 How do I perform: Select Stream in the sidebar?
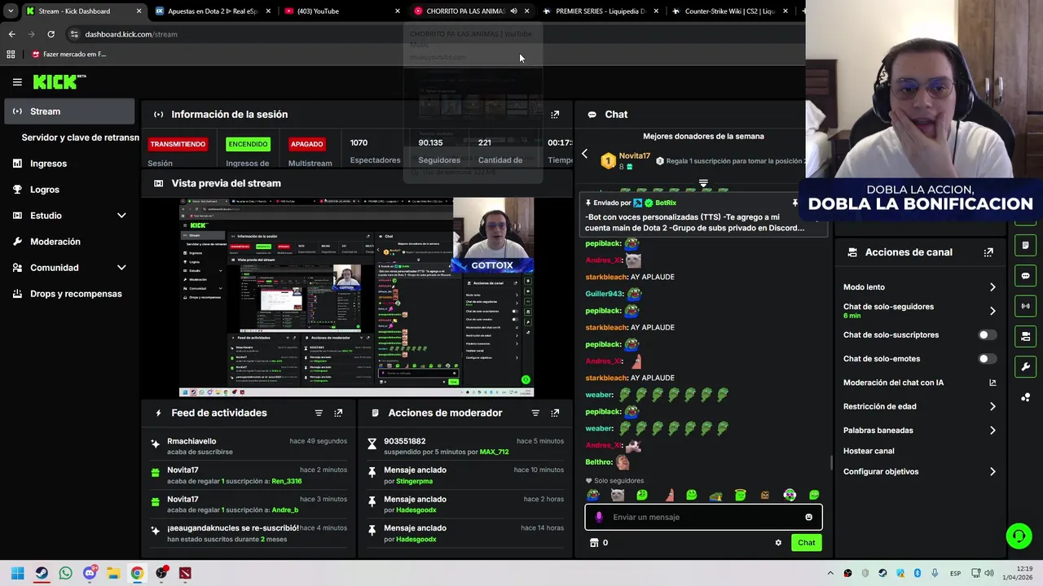pyautogui.click(x=70, y=112)
